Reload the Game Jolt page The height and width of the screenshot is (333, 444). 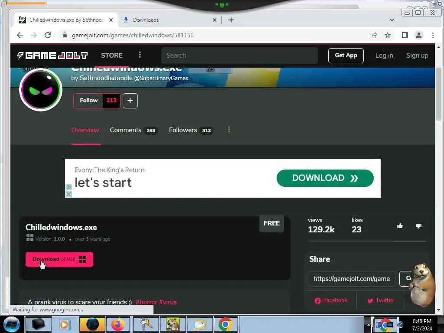click(x=48, y=35)
